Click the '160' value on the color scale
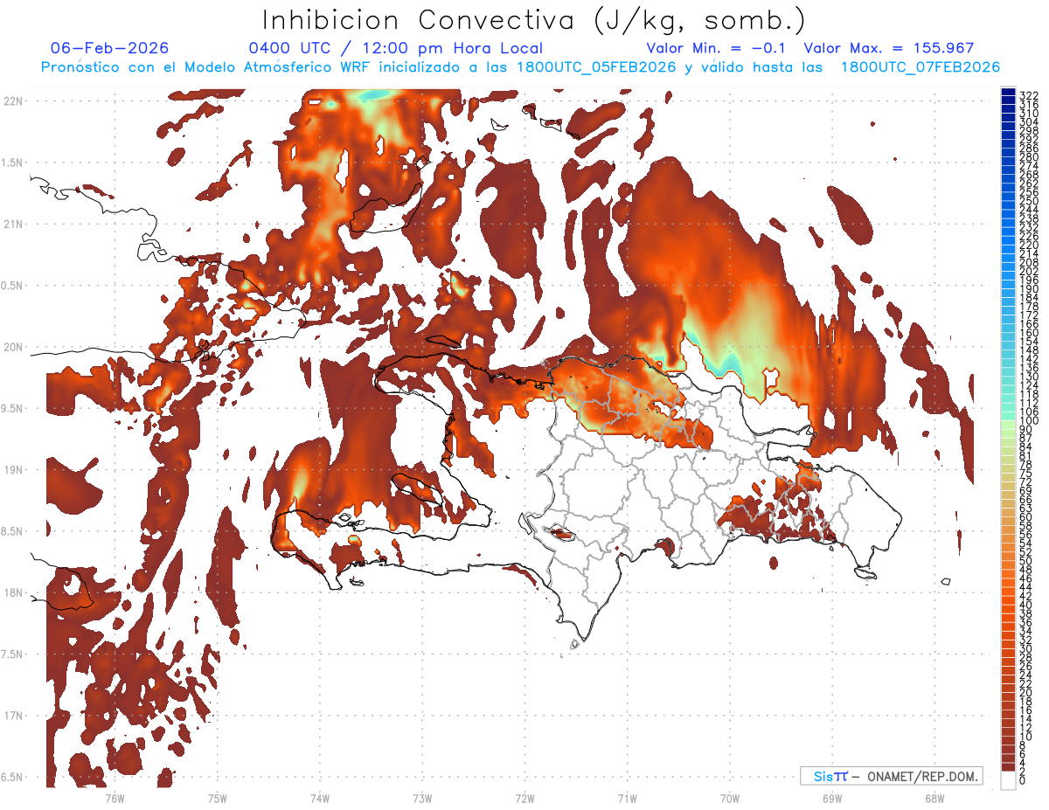 (x=1029, y=333)
